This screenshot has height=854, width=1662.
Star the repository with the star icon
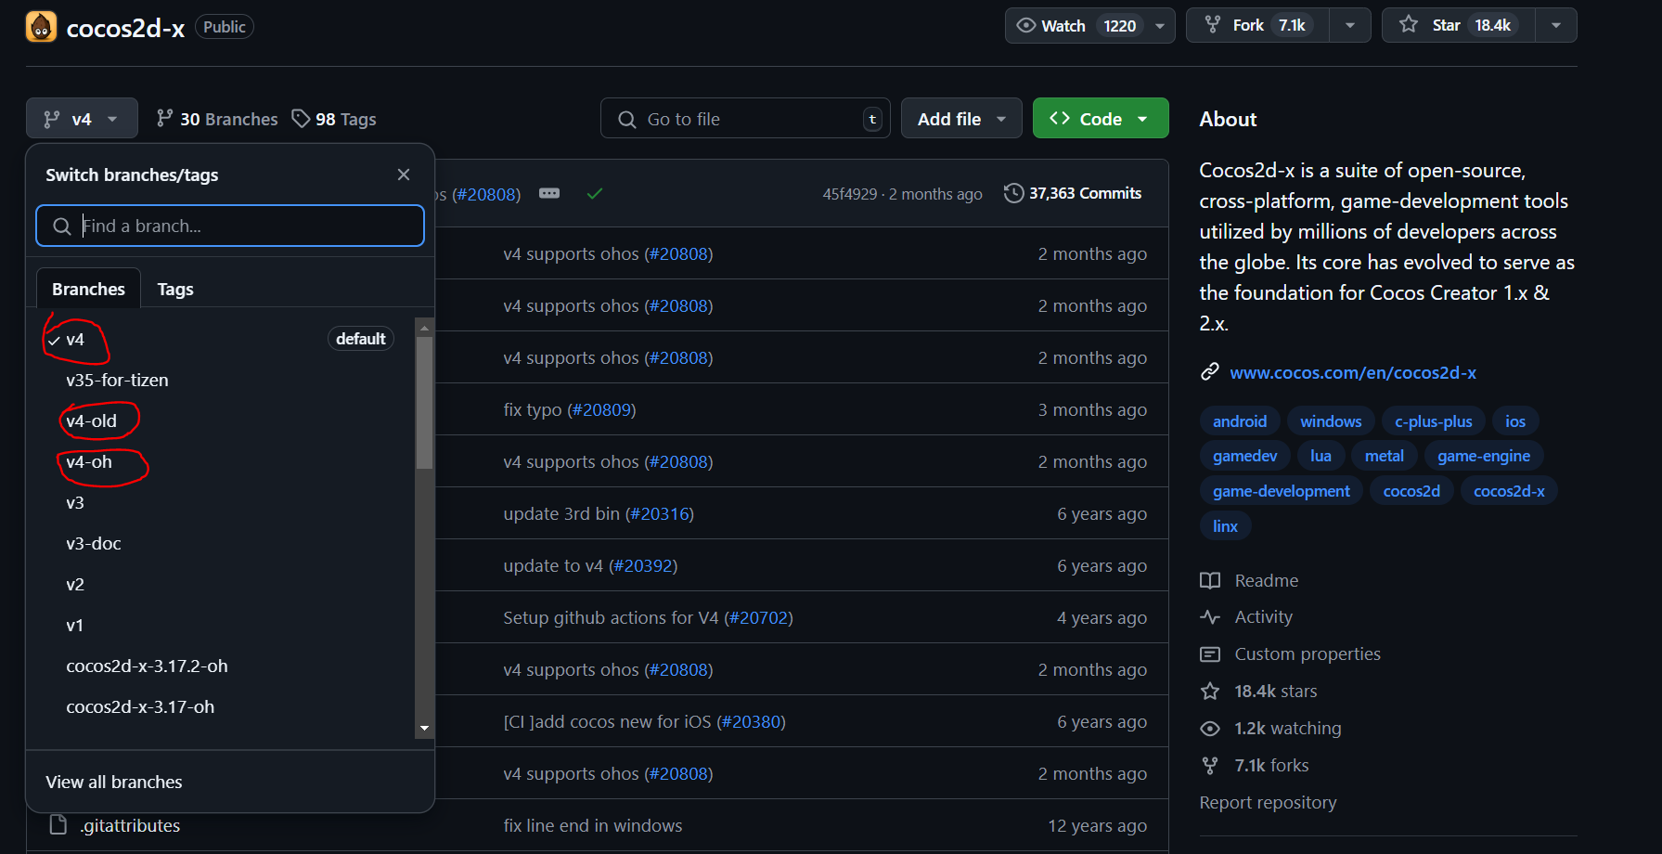point(1409,25)
